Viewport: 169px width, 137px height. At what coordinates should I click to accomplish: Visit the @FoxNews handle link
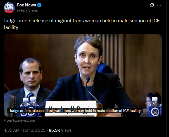coord(28,11)
